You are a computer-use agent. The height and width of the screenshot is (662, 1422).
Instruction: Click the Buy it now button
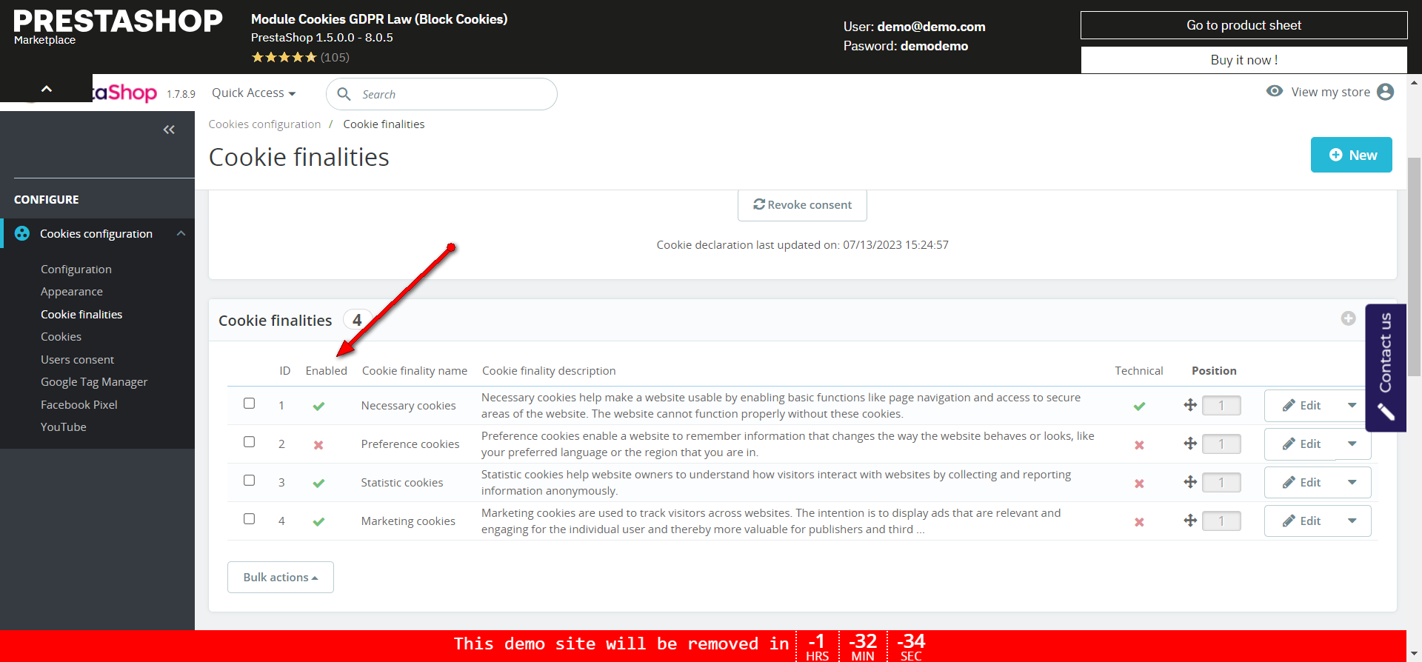pos(1244,60)
